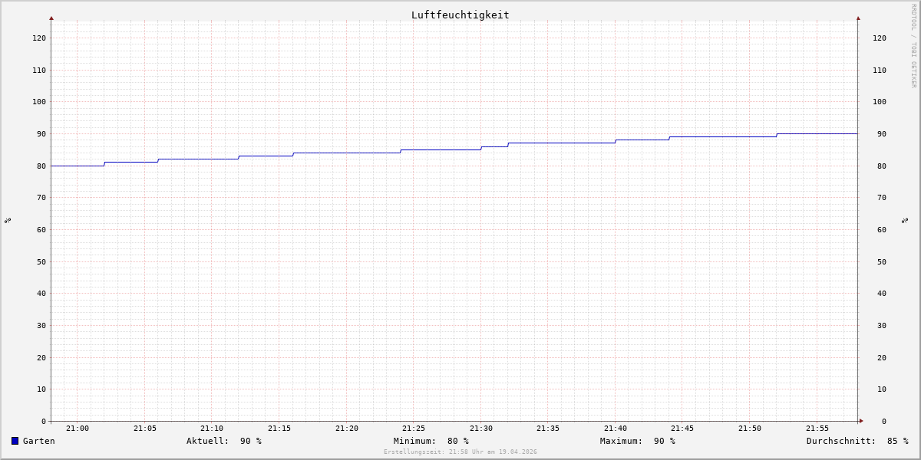
Task: Click the right axis 110 label
Action: coord(880,70)
